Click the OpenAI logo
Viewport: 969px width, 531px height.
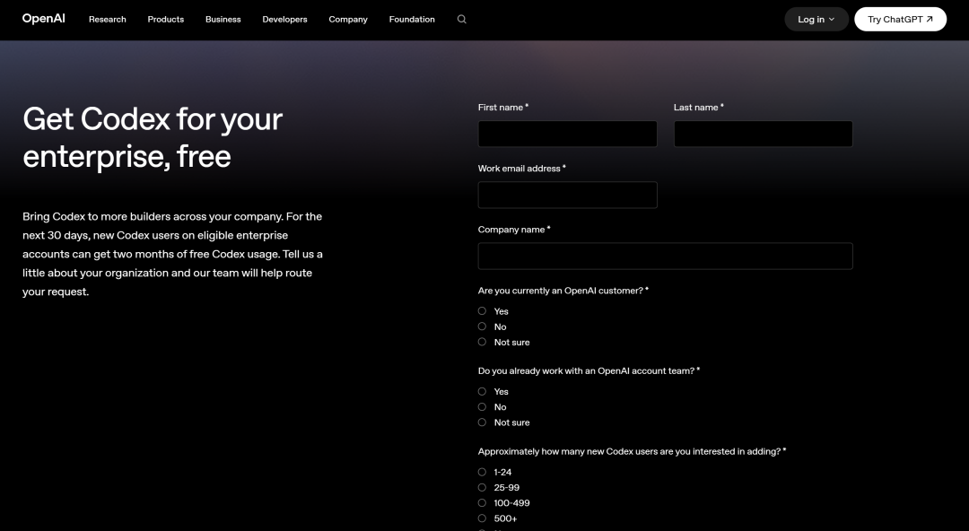(x=43, y=19)
